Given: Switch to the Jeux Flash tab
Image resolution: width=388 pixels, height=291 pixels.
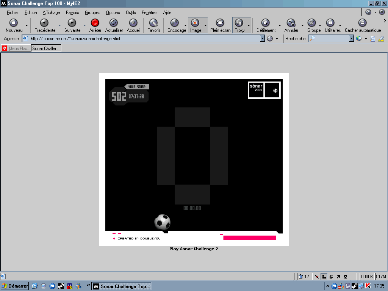Looking at the screenshot, I should (x=16, y=48).
